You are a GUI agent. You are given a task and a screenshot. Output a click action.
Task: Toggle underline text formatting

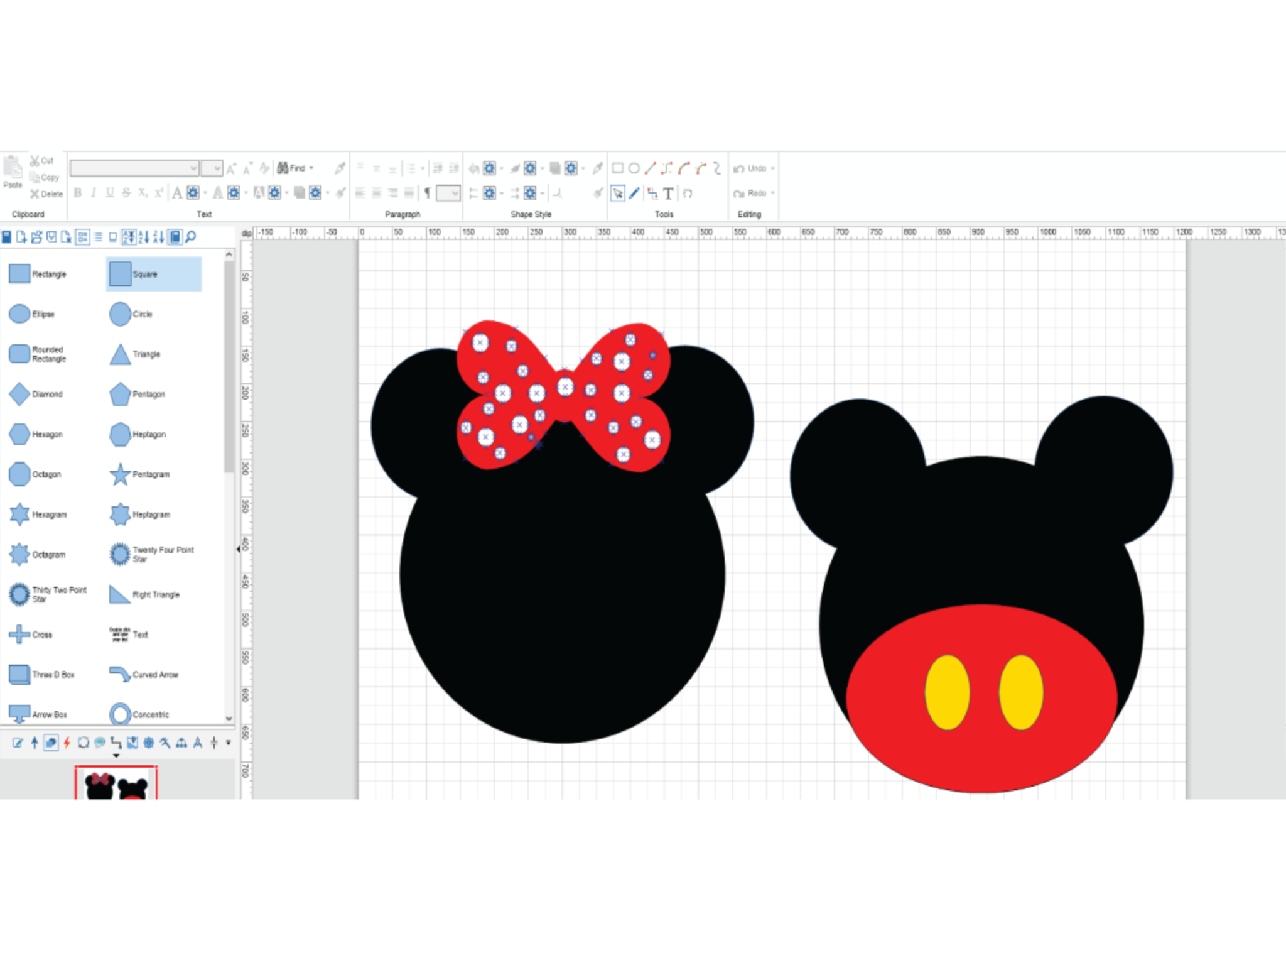(110, 194)
